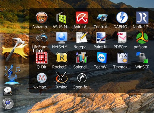
Task: Click the "Open fo..." label text
Action: click(82, 87)
